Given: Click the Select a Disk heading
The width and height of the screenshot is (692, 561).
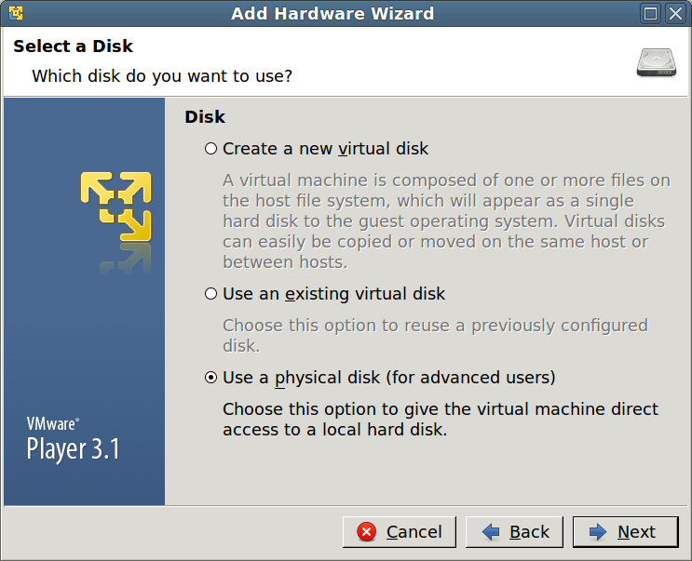Looking at the screenshot, I should click(73, 47).
